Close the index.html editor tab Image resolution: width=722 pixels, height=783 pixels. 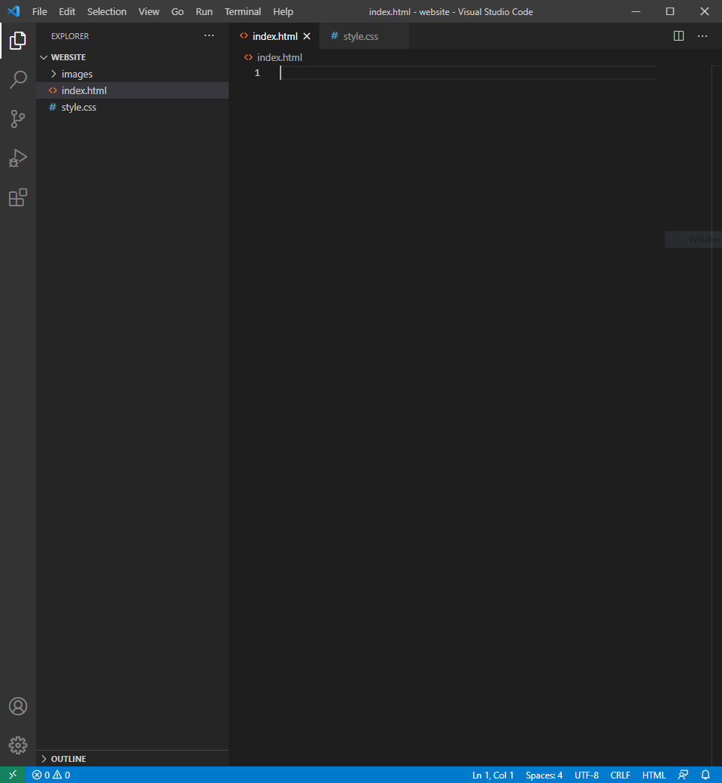click(307, 36)
